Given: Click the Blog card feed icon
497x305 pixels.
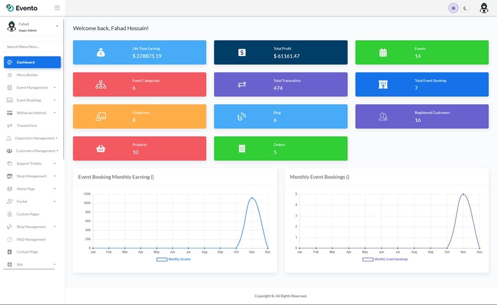Looking at the screenshot, I should click(242, 117).
